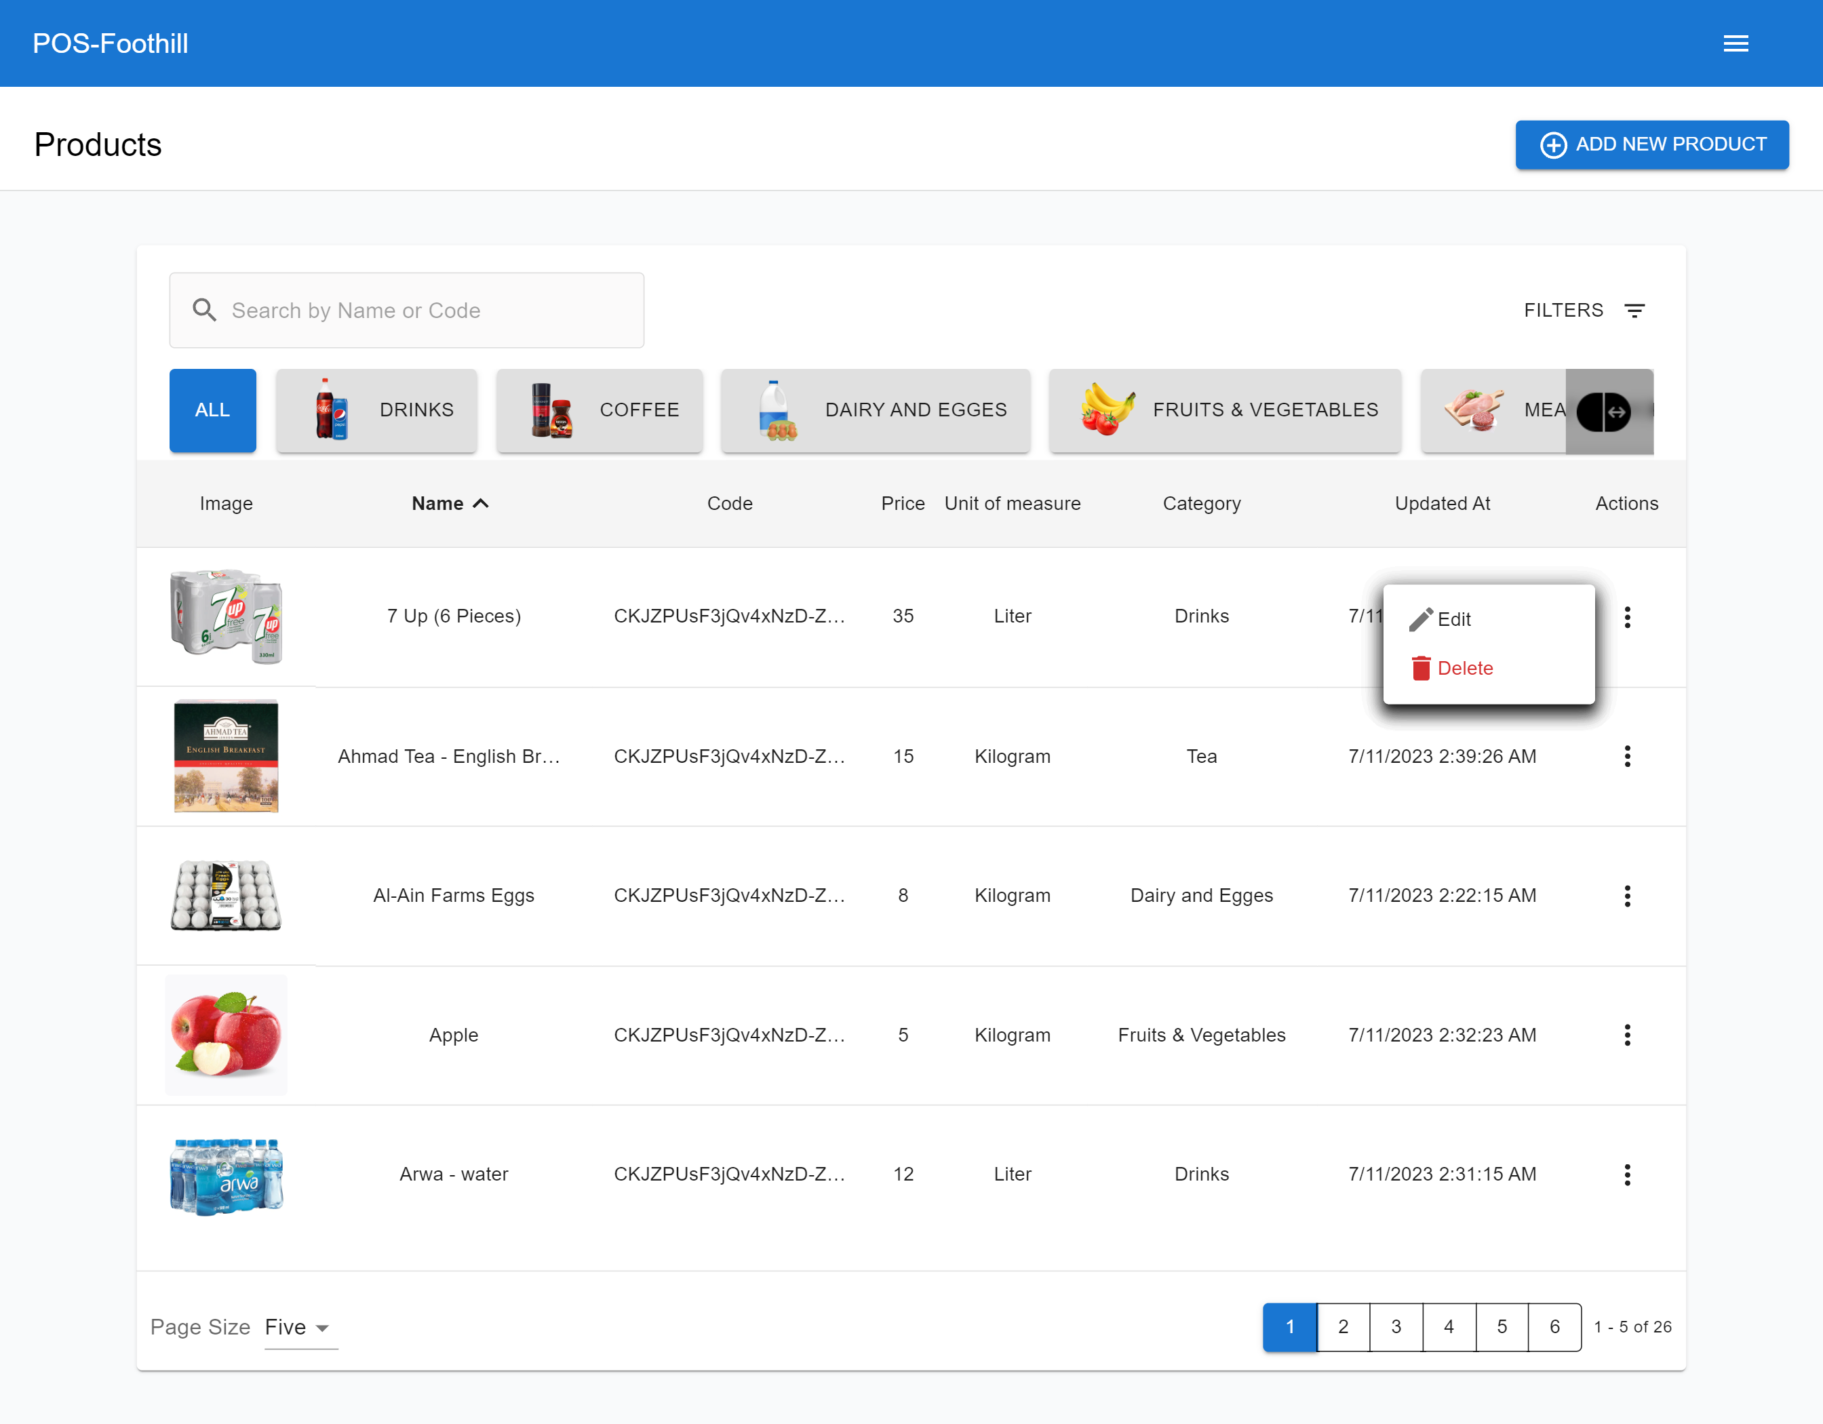The height and width of the screenshot is (1424, 1823).
Task: Open the Page Size dropdown
Action: [296, 1327]
